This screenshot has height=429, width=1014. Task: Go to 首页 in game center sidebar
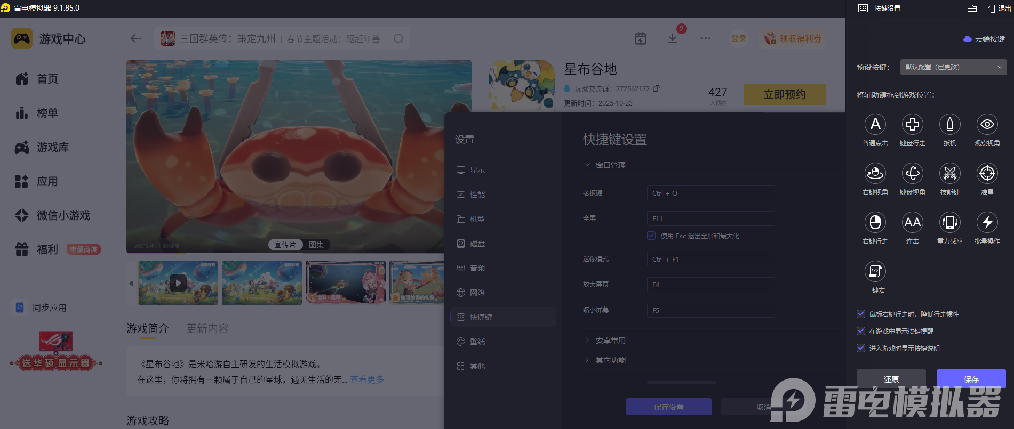pos(36,79)
